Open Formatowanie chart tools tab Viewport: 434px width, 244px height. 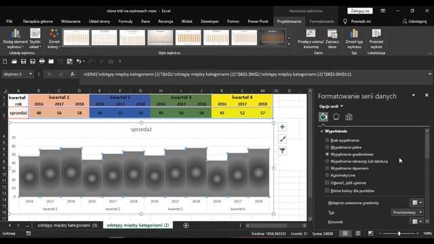pyautogui.click(x=321, y=21)
